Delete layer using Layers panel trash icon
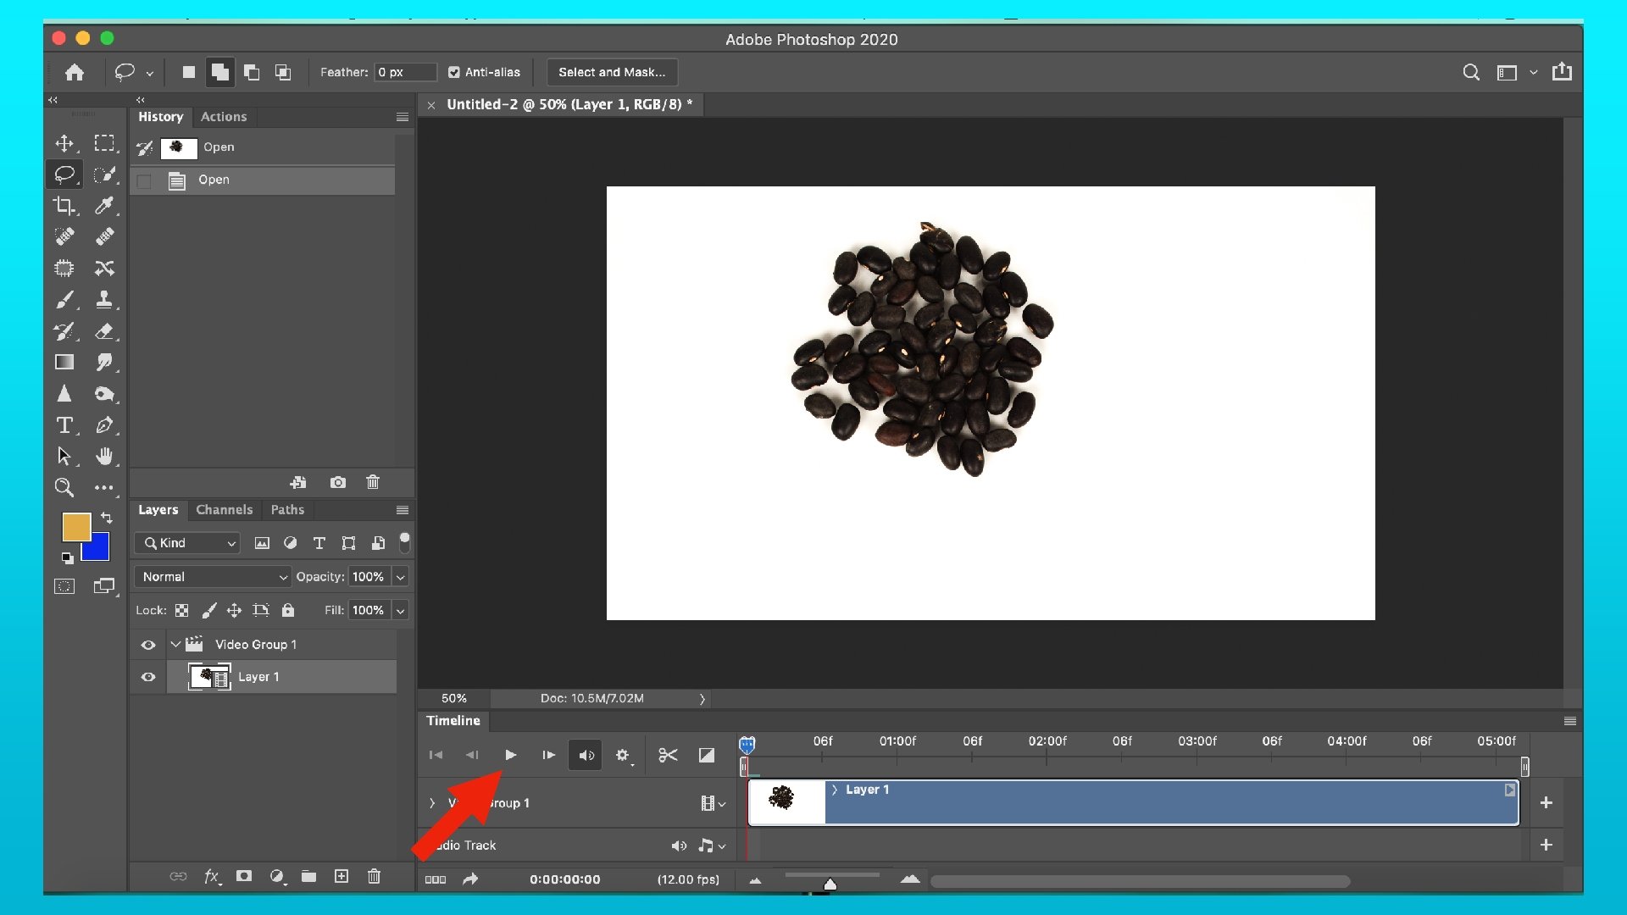The width and height of the screenshot is (1627, 915). (x=374, y=876)
